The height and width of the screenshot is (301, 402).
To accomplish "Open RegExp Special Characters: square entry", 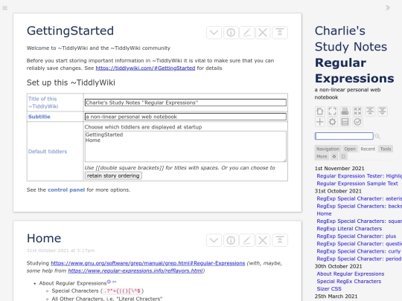I will [359, 221].
